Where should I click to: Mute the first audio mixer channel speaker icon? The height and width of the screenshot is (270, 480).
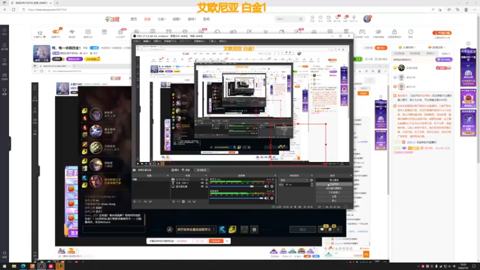pyautogui.click(x=266, y=186)
